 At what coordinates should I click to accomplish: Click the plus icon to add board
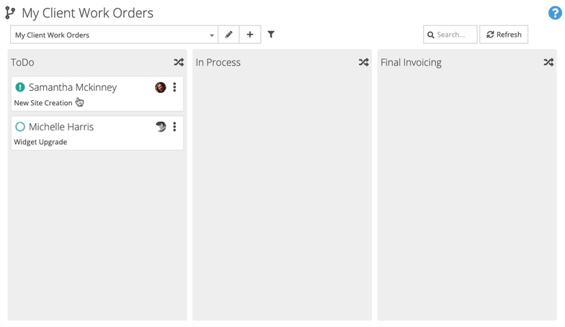click(249, 35)
